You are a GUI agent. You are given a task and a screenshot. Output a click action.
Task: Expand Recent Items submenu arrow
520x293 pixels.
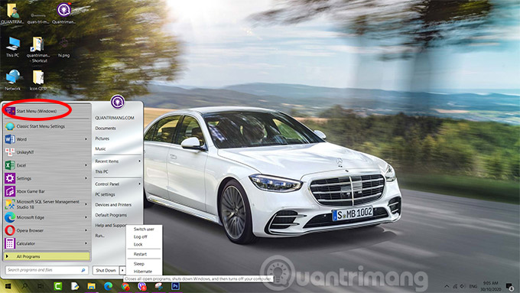pos(139,161)
